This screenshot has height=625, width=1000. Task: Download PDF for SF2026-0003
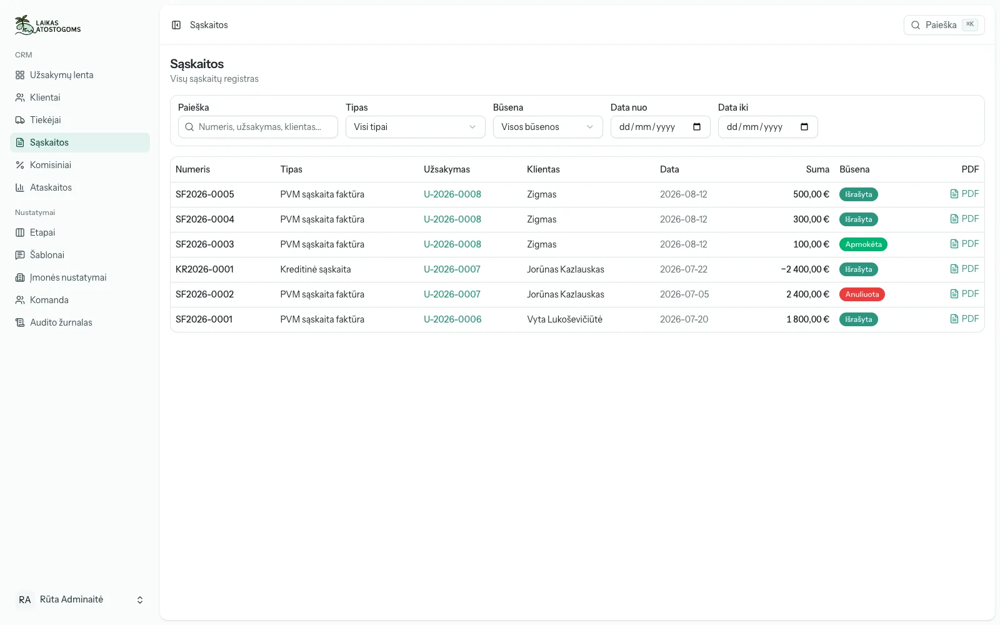coord(964,244)
